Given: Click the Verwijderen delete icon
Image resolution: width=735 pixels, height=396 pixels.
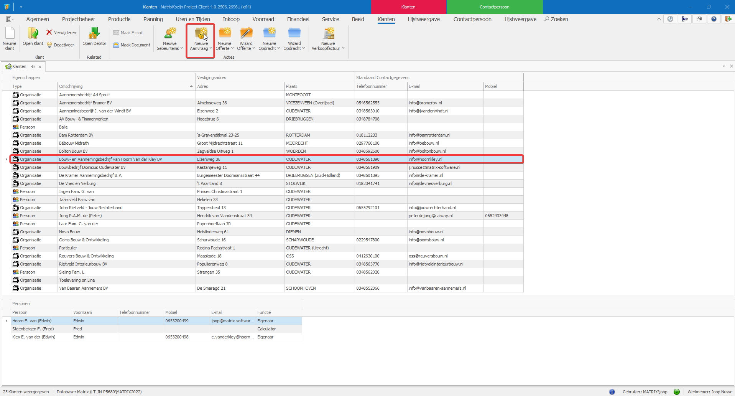Looking at the screenshot, I should pyautogui.click(x=49, y=33).
